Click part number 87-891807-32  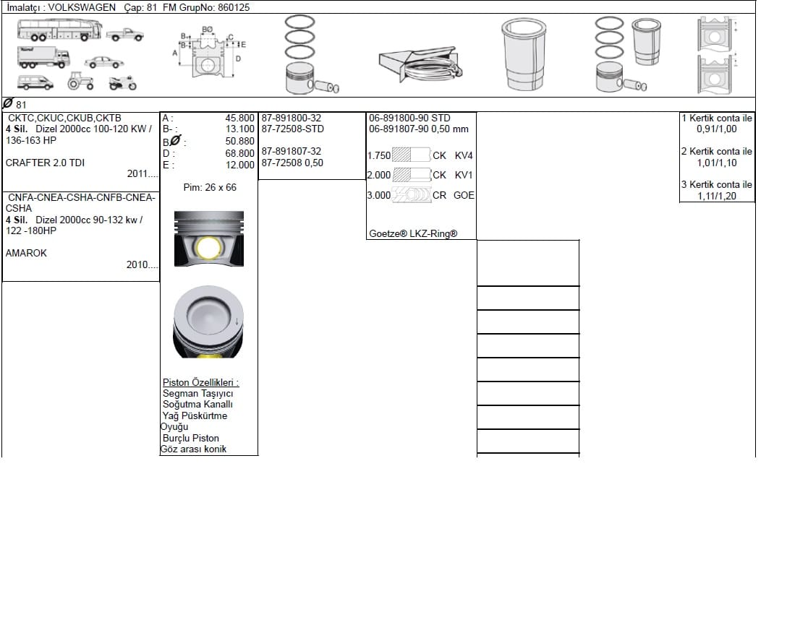coord(291,151)
